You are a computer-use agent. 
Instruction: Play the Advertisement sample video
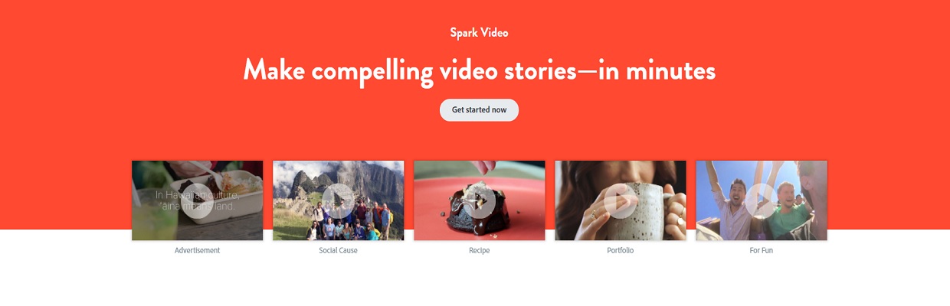[x=197, y=201]
